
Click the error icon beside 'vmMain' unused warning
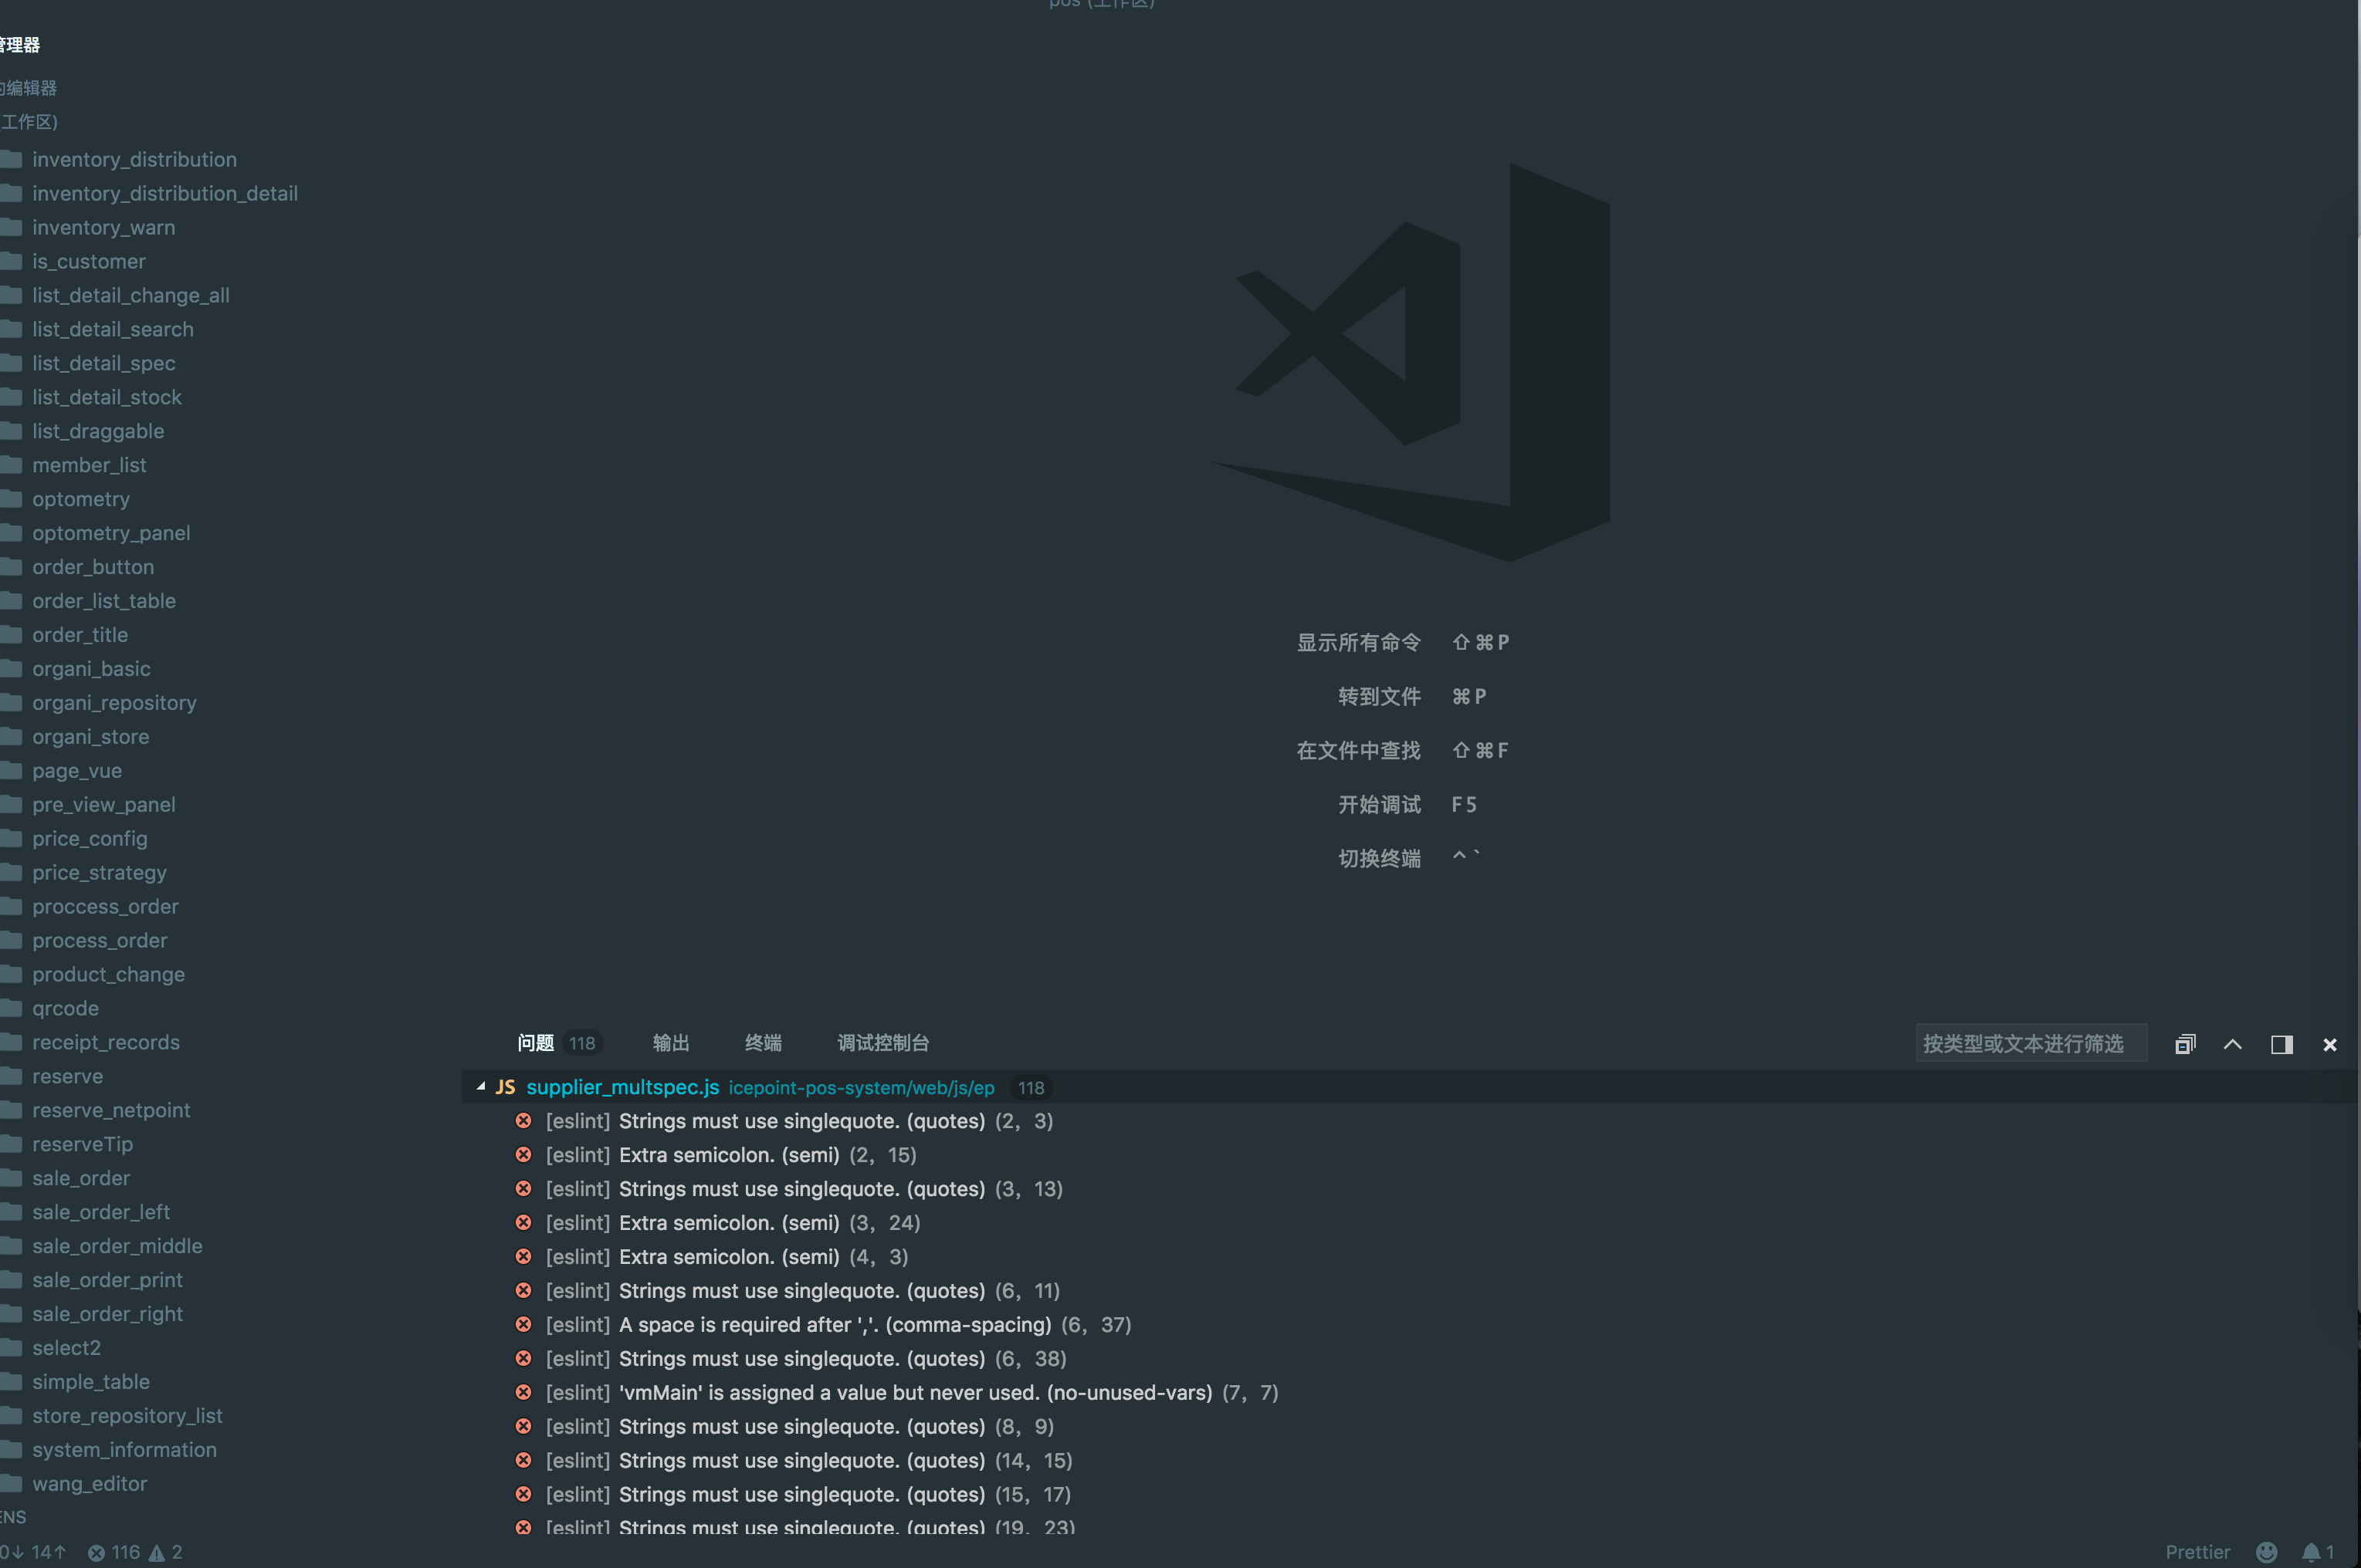[523, 1392]
